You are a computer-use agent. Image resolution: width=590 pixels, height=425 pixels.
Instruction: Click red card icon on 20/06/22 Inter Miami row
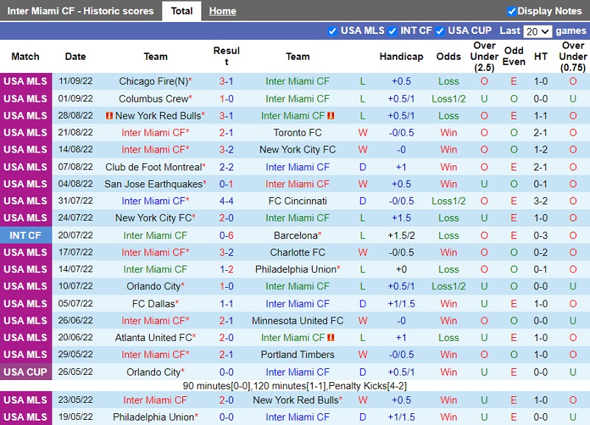tap(331, 338)
